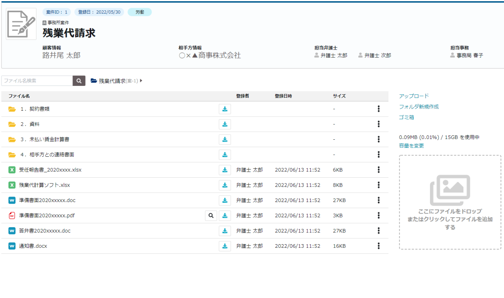
Task: Click the Word icon for 答弁書2020xxxxx.doc
Action: click(x=12, y=231)
